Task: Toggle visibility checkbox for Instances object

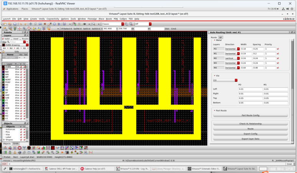Action: pos(21,129)
